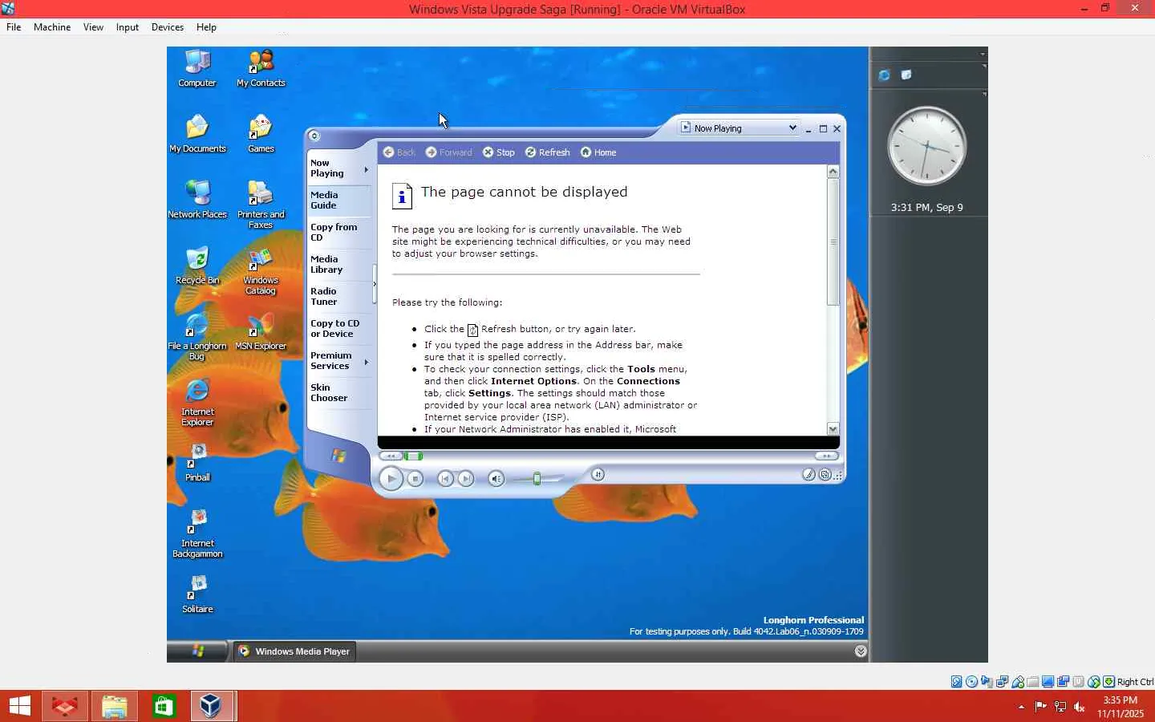Expand the Longhorn taskbar tray chevron

click(861, 651)
